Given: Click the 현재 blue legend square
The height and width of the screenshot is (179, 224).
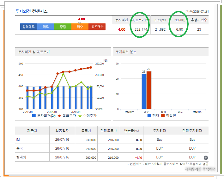Looking at the screenshot, I should click(x=149, y=115).
